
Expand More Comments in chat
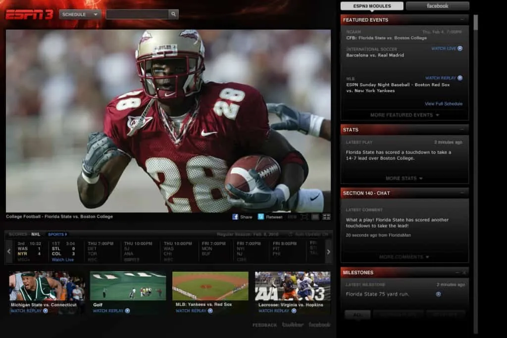(404, 257)
